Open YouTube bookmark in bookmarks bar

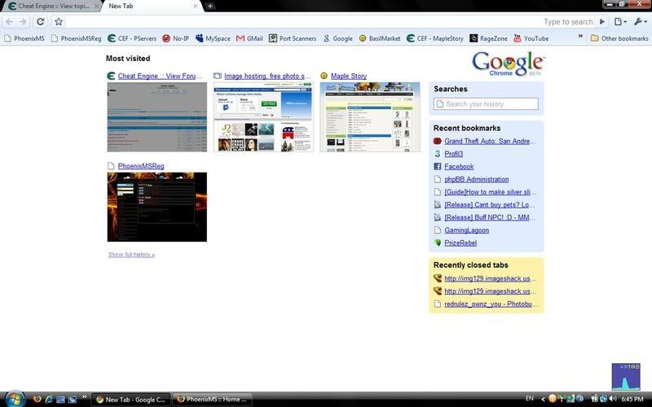click(x=531, y=38)
